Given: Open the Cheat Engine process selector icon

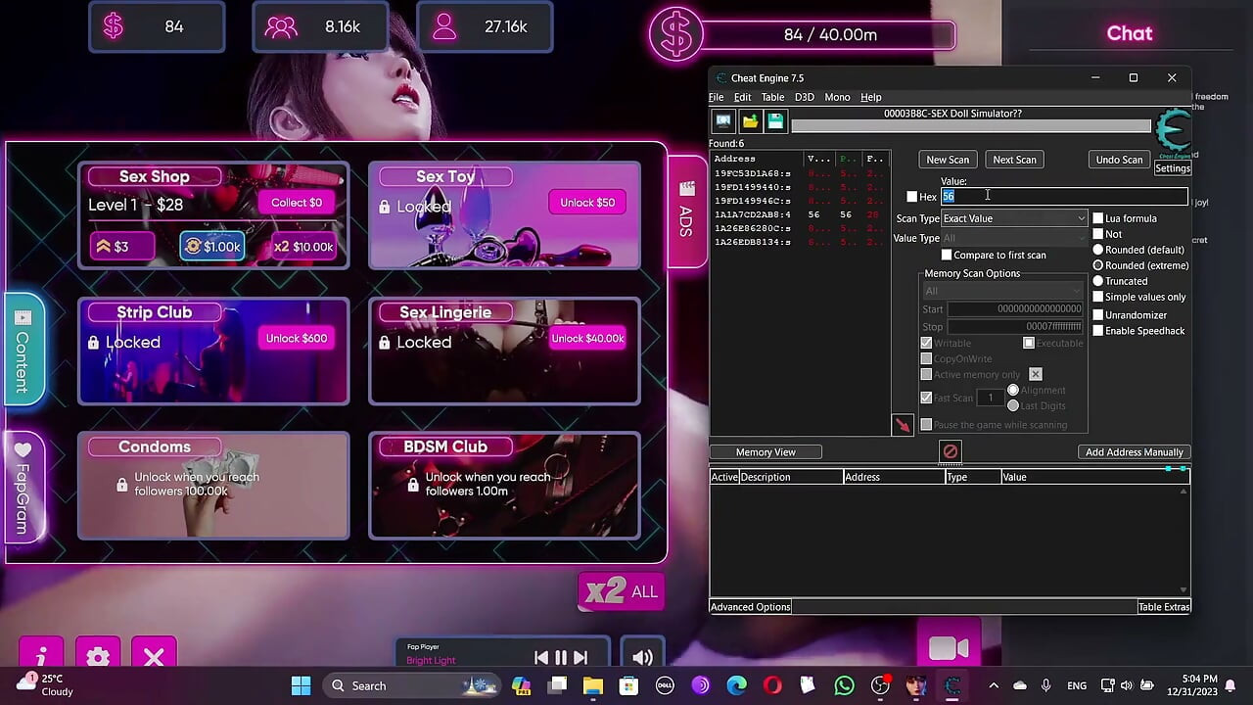Looking at the screenshot, I should coord(723,121).
